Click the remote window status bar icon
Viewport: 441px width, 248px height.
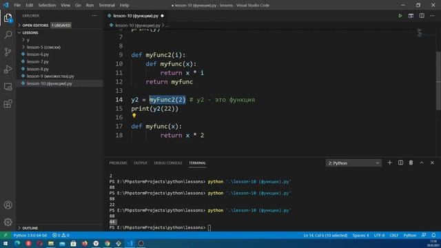tap(6, 236)
